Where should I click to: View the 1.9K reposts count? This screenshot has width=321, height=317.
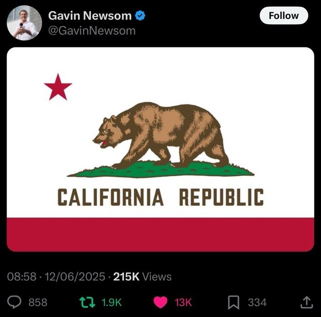pos(111,302)
